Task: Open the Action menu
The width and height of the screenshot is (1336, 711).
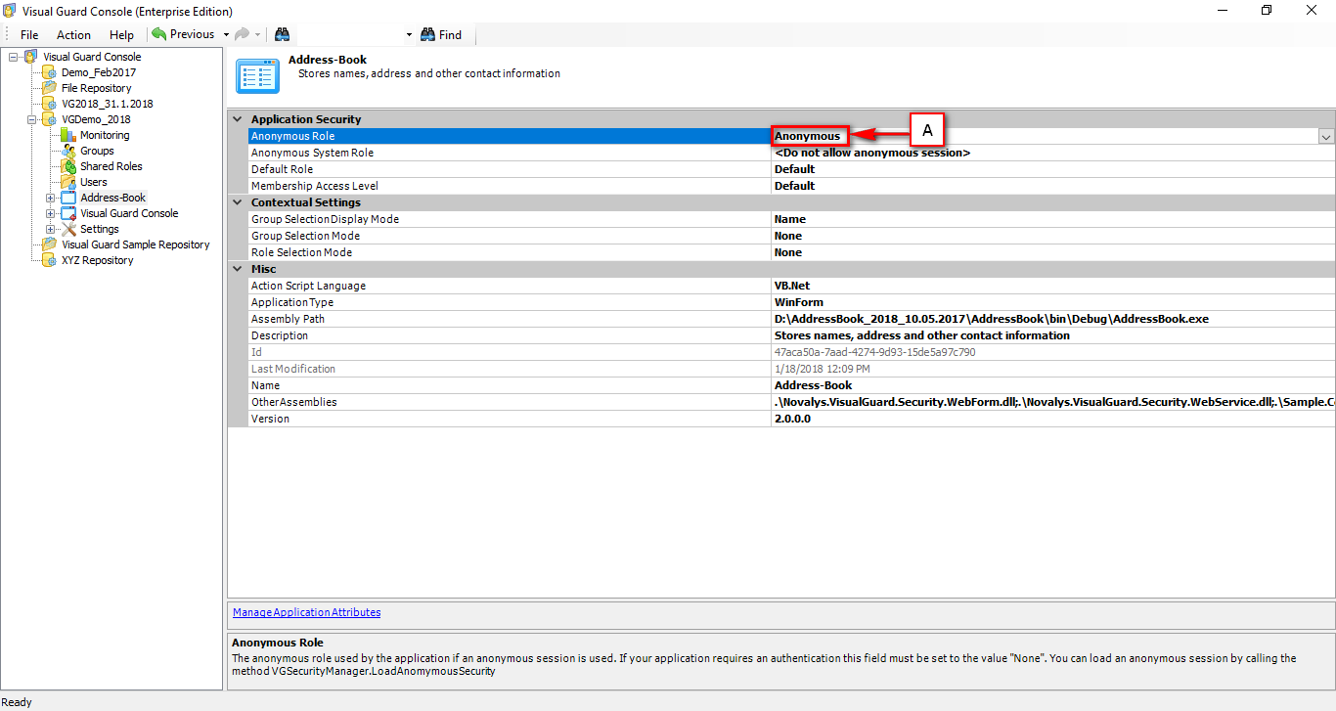Action: tap(73, 34)
